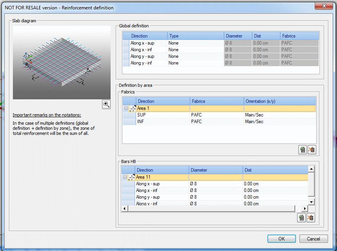Edit Dist 0.00 cm for Bars Along x - sup

pos(275,184)
